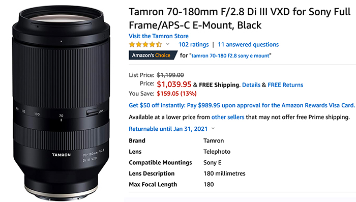Expand the star rating dropdown chevron
Viewport: 356px width, 202px height.
coord(168,44)
